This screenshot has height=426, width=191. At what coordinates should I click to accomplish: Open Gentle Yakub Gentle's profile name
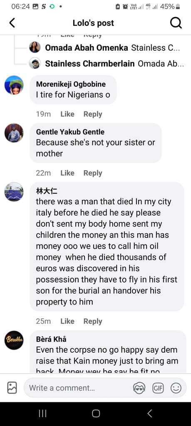click(70, 132)
